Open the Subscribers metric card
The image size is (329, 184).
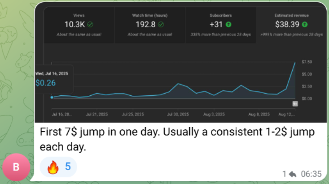click(219, 25)
